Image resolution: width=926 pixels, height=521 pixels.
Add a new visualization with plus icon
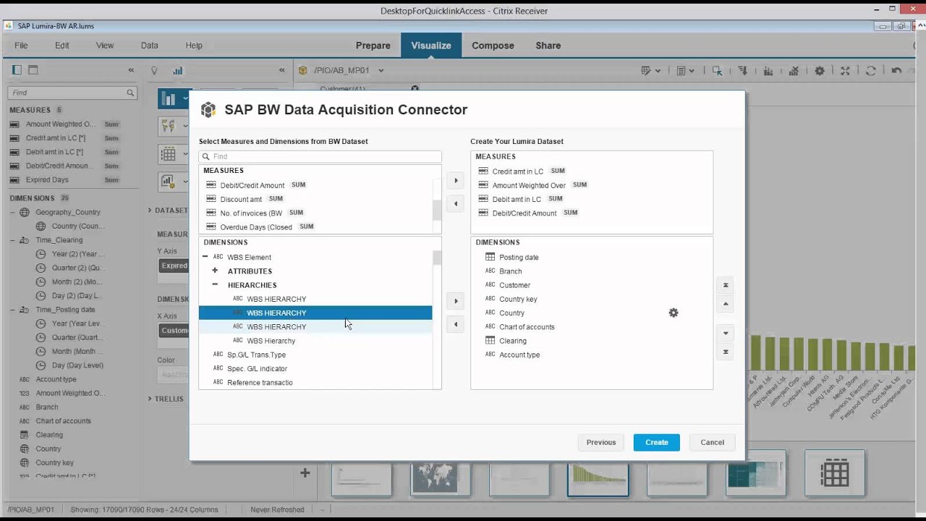point(305,473)
